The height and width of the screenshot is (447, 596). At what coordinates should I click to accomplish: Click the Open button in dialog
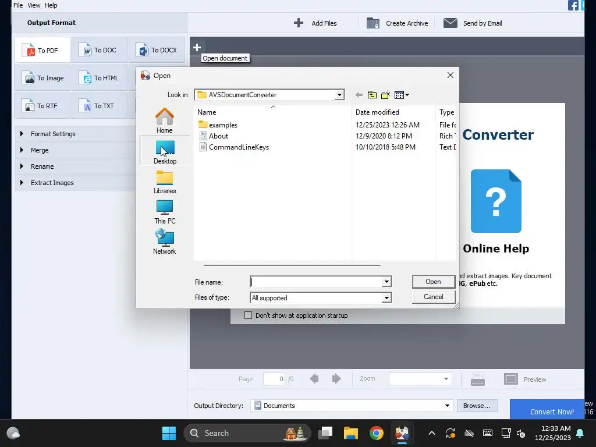pos(433,282)
